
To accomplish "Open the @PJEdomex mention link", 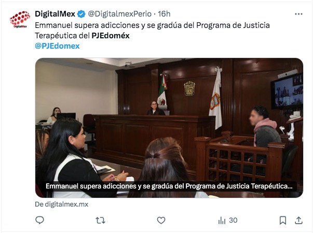I will [57, 46].
